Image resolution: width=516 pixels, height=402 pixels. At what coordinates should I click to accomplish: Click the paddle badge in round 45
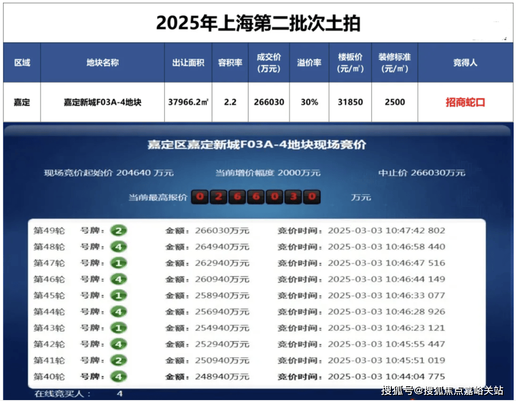118,296
